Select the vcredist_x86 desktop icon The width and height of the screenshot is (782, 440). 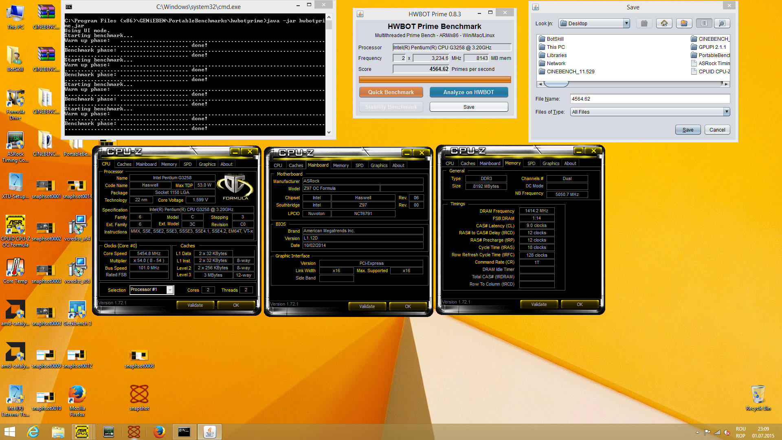77,271
